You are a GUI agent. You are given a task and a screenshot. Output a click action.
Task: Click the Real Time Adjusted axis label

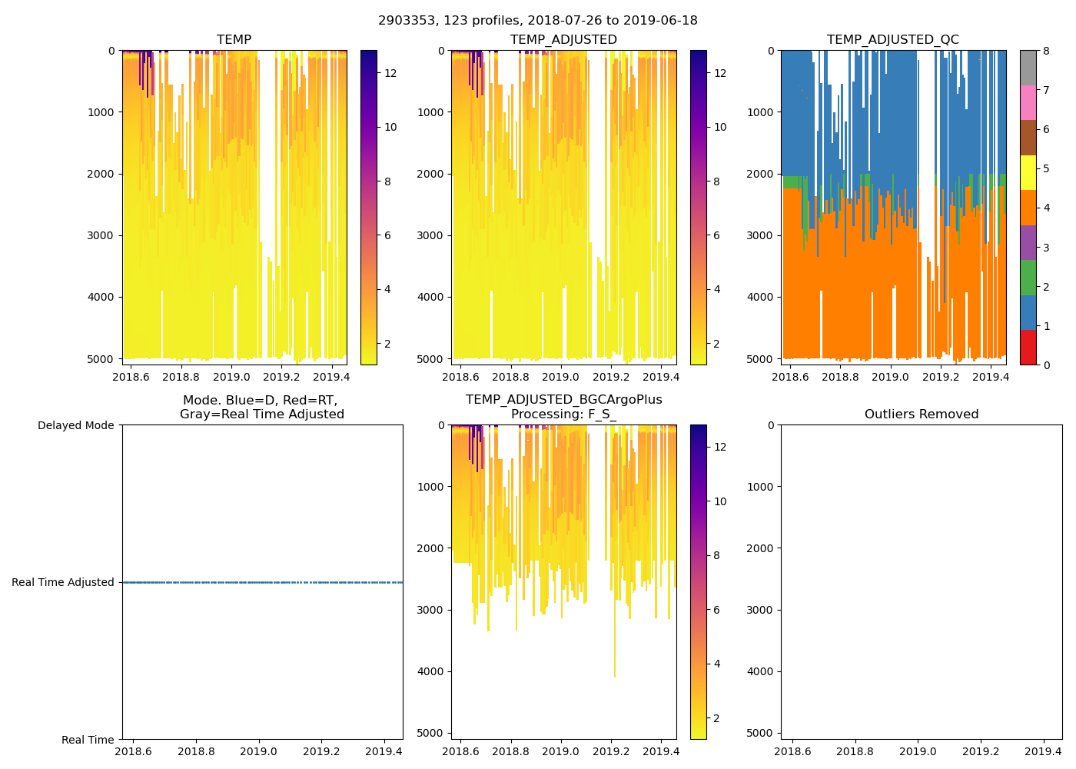(x=63, y=582)
